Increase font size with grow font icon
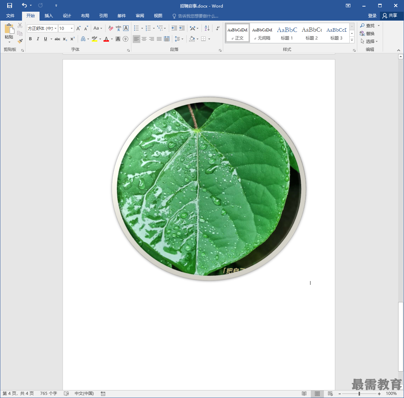The width and height of the screenshot is (404, 398). pyautogui.click(x=79, y=28)
